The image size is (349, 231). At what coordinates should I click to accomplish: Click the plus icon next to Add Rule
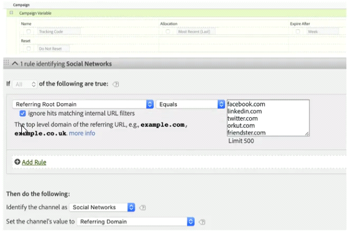coord(18,162)
